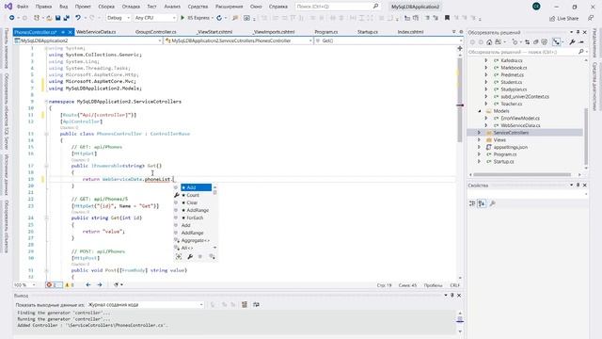602x339 pixels.
Task: Toggle IntelliSense properties filter wrench icon
Action: tap(190, 257)
